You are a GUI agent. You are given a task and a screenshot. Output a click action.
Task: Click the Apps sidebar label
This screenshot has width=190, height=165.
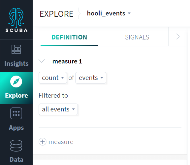click(16, 128)
